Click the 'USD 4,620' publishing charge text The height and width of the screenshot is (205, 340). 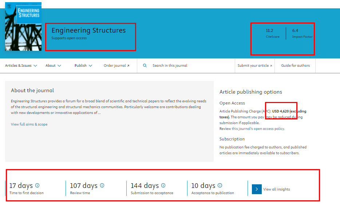click(280, 111)
